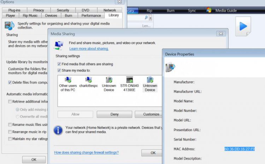Open 'Learn more about sharing' link
The image size is (265, 164).
[89, 49]
